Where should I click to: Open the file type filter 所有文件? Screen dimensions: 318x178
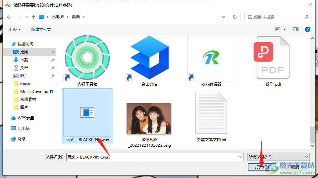[x=279, y=157]
